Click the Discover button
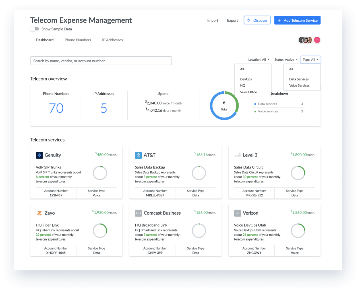The image size is (360, 292). tap(257, 20)
